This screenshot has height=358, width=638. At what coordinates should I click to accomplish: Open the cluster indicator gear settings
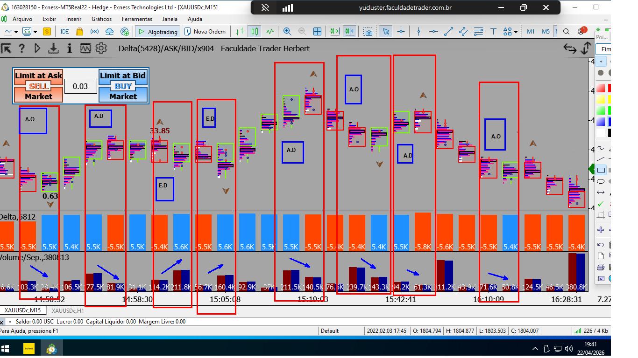pyautogui.click(x=101, y=48)
